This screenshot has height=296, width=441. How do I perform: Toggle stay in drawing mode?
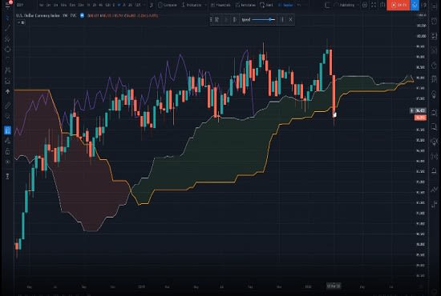pyautogui.click(x=7, y=141)
